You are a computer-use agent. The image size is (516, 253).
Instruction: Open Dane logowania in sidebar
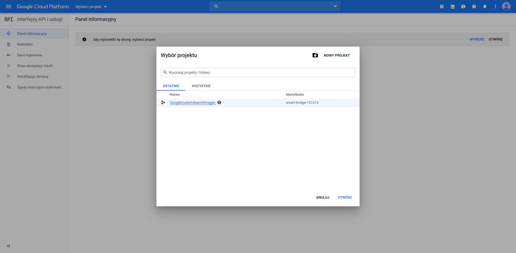tap(34, 55)
